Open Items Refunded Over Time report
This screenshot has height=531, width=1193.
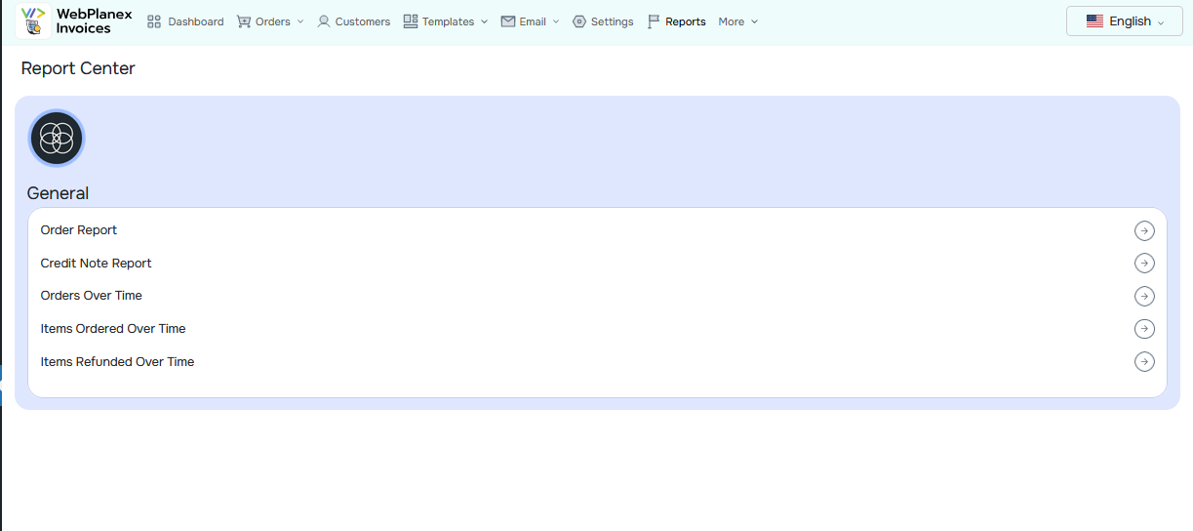117,362
